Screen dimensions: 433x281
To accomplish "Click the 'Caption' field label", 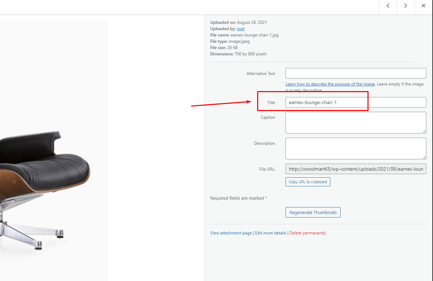I will (x=268, y=117).
